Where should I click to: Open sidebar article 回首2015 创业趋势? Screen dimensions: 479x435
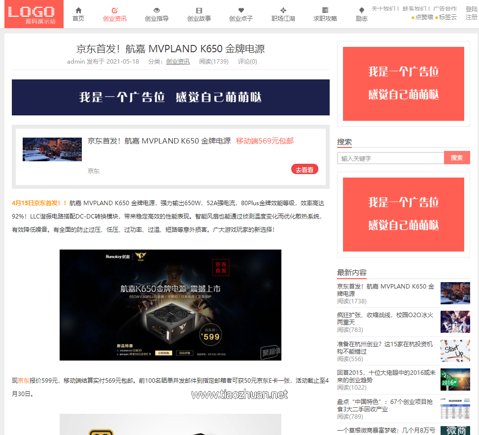click(386, 376)
